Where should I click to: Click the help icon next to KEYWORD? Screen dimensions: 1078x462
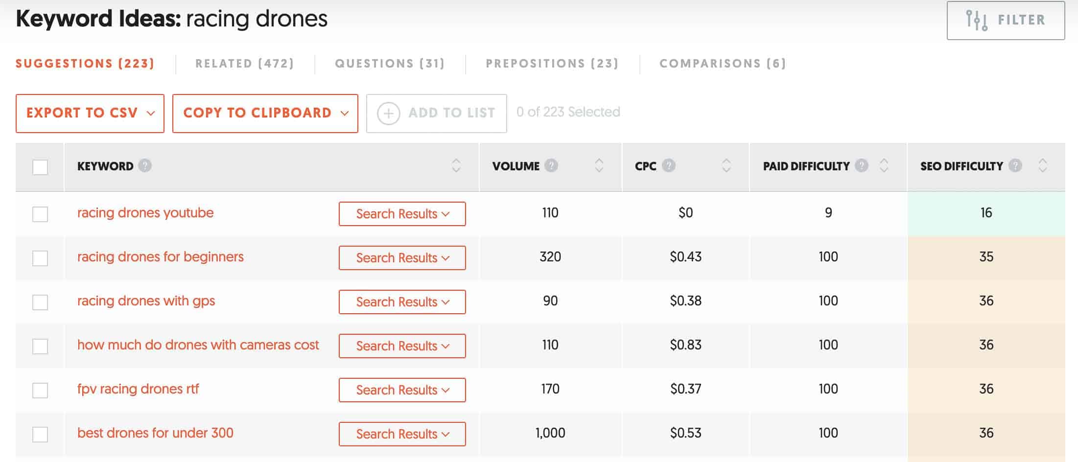(x=145, y=166)
